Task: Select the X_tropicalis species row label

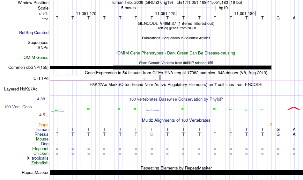Action: tap(38, 158)
